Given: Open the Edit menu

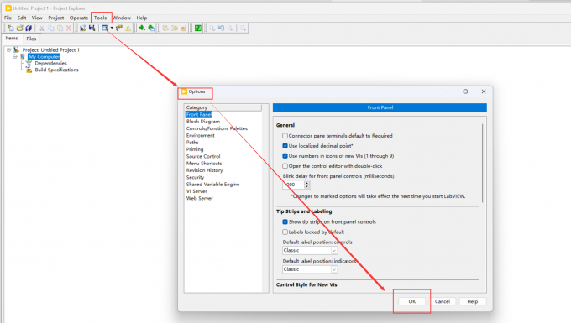Looking at the screenshot, I should tap(22, 18).
